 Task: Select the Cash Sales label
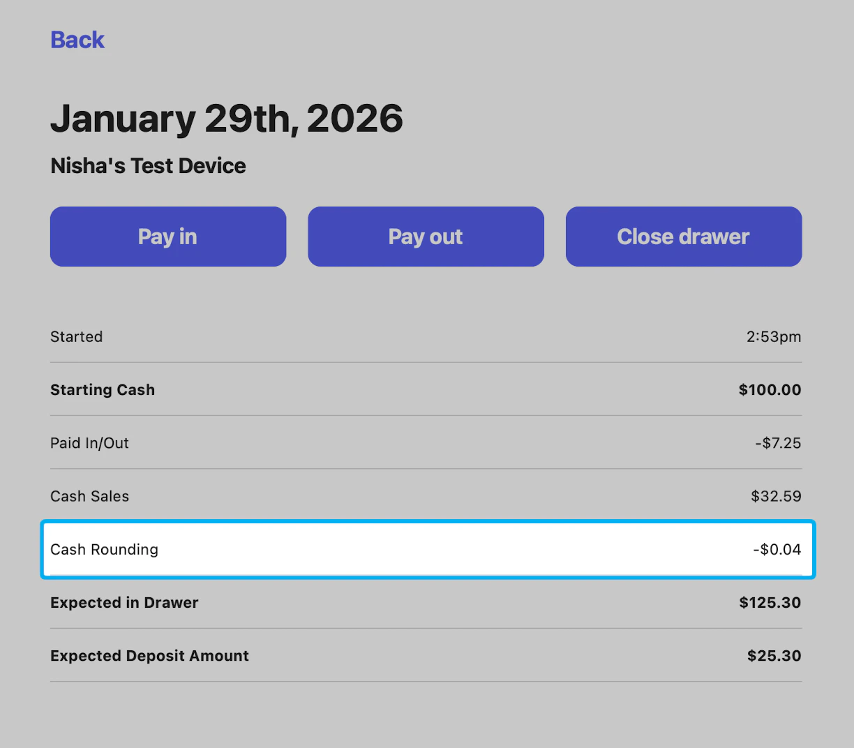89,496
